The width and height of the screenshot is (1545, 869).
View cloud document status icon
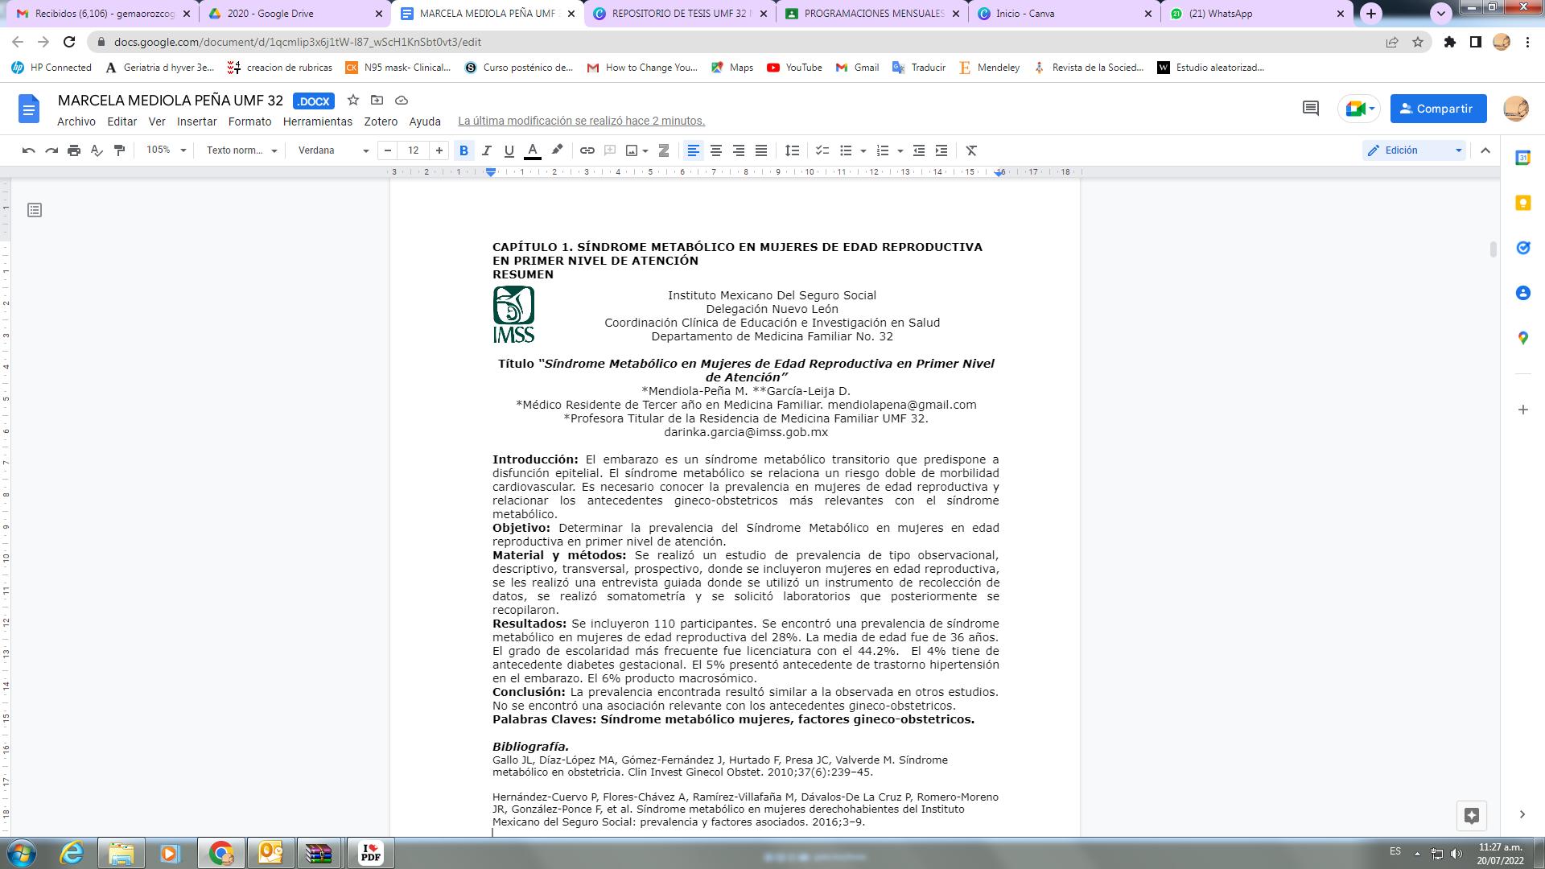tap(402, 101)
